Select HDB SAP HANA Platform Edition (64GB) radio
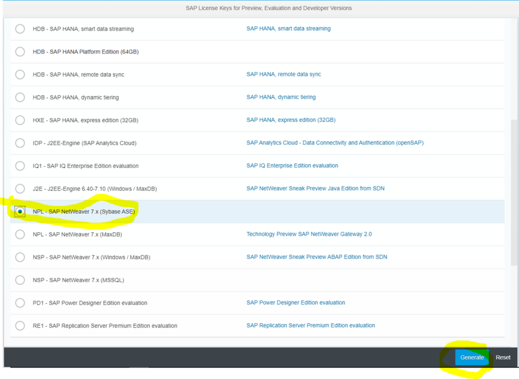This screenshot has width=519, height=379. (x=20, y=52)
